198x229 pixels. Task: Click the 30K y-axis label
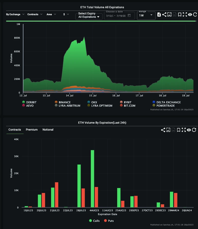point(16,156)
